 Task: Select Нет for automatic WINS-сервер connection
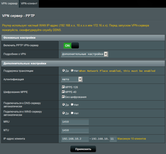pyautogui.click(x=72, y=113)
